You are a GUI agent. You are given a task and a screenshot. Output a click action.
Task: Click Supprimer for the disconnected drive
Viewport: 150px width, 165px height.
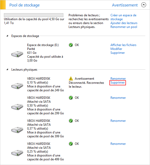(118, 82)
